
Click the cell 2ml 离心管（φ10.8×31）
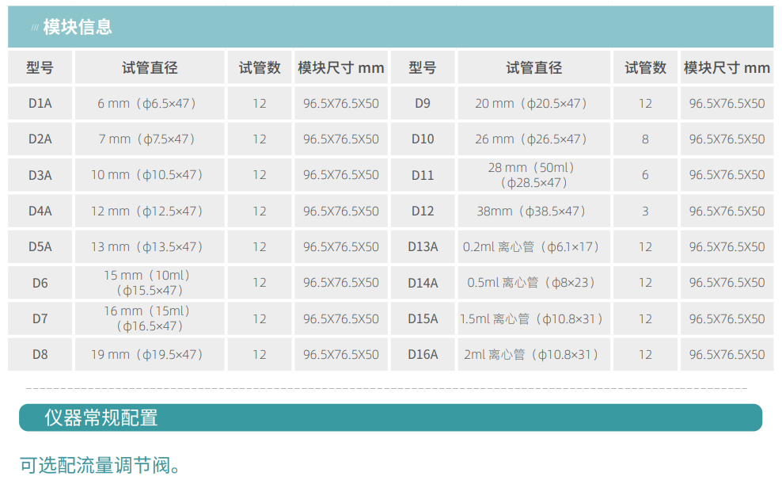tap(534, 355)
